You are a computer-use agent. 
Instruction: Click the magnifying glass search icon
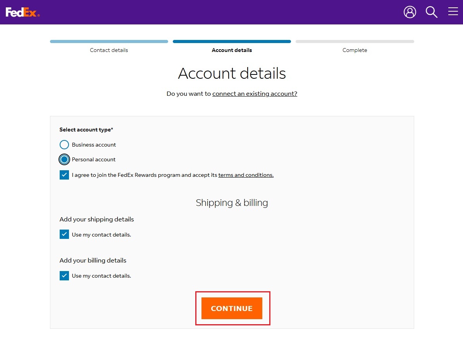[x=431, y=12]
